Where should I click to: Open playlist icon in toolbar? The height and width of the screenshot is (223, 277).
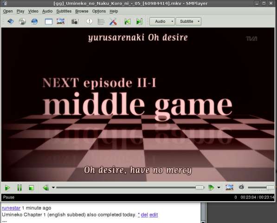101,21
